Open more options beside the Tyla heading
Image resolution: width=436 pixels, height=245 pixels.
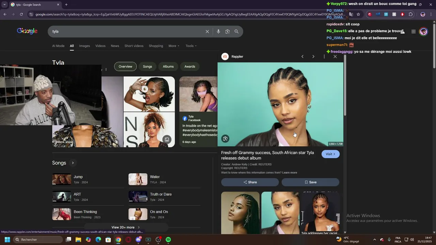[106, 69]
